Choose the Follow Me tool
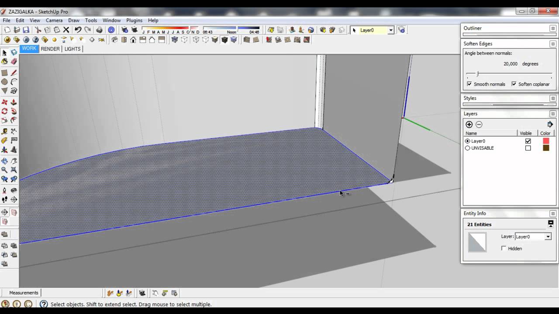Image resolution: width=559 pixels, height=314 pixels. point(14,111)
